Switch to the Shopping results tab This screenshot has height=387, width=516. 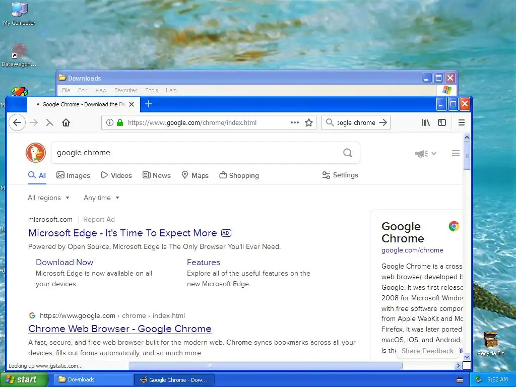tap(239, 175)
